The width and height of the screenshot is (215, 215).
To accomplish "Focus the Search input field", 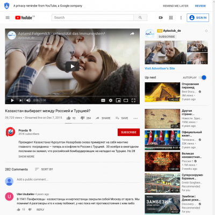I will [92, 18].
